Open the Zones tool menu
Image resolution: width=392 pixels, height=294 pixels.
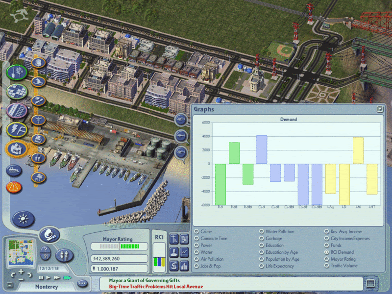point(17,91)
